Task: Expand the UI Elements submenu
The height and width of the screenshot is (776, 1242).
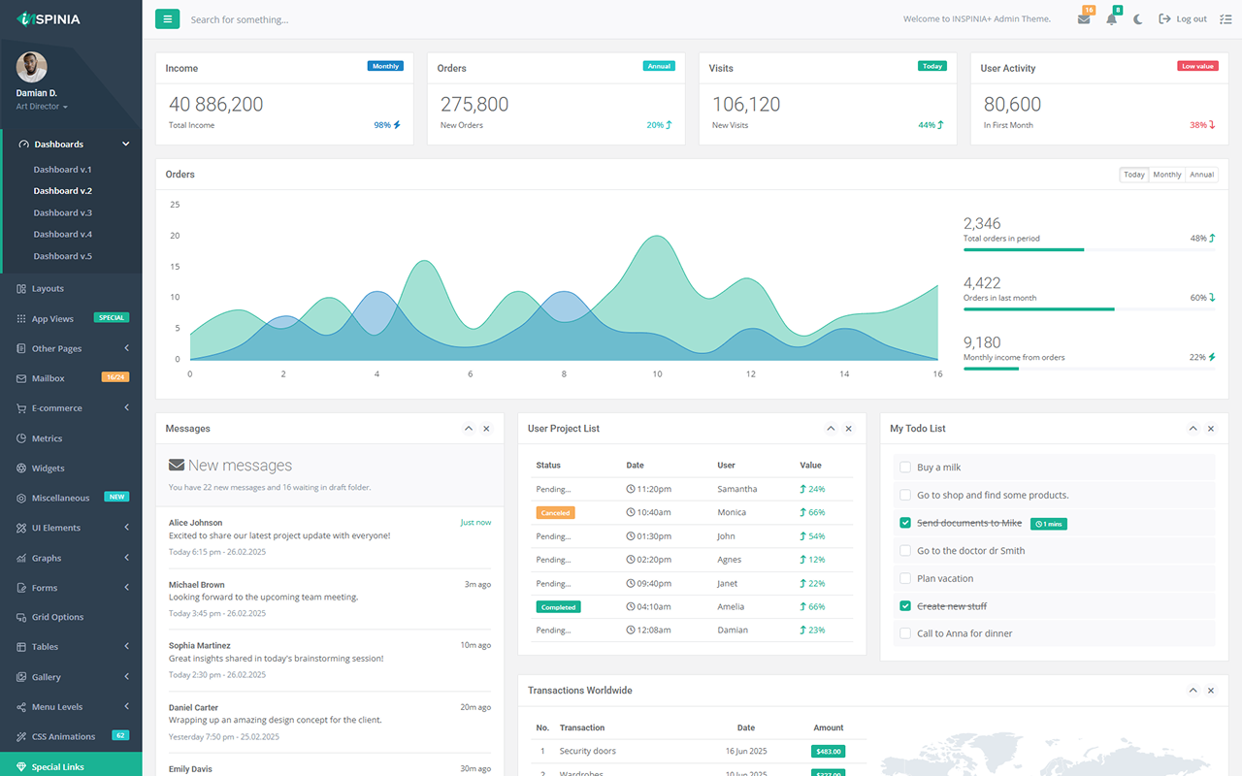Action: (126, 528)
